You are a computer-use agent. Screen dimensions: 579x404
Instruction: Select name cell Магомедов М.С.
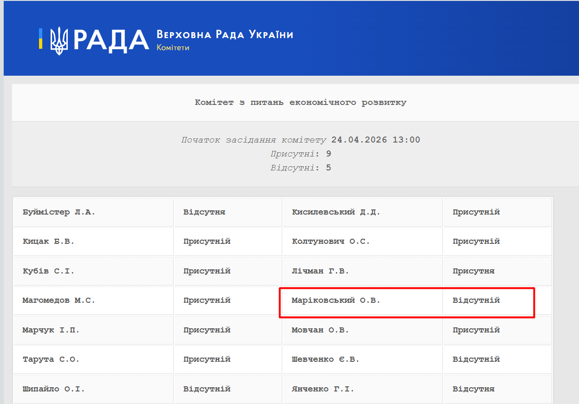pos(93,300)
